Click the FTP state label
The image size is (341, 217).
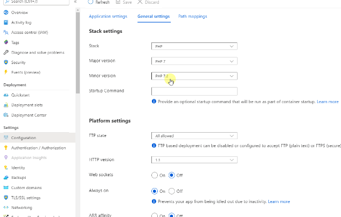point(98,135)
